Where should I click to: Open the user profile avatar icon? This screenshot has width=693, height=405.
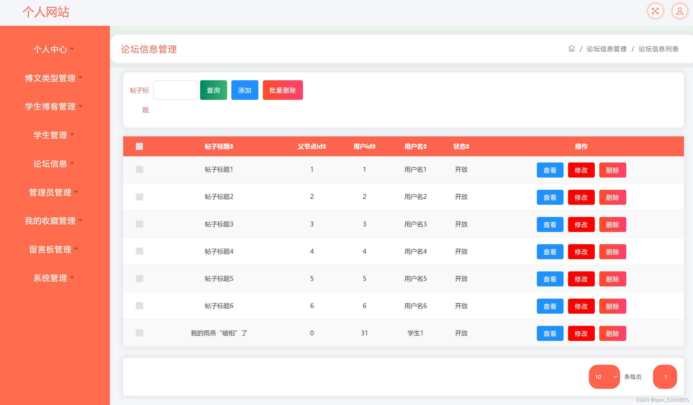coord(679,11)
